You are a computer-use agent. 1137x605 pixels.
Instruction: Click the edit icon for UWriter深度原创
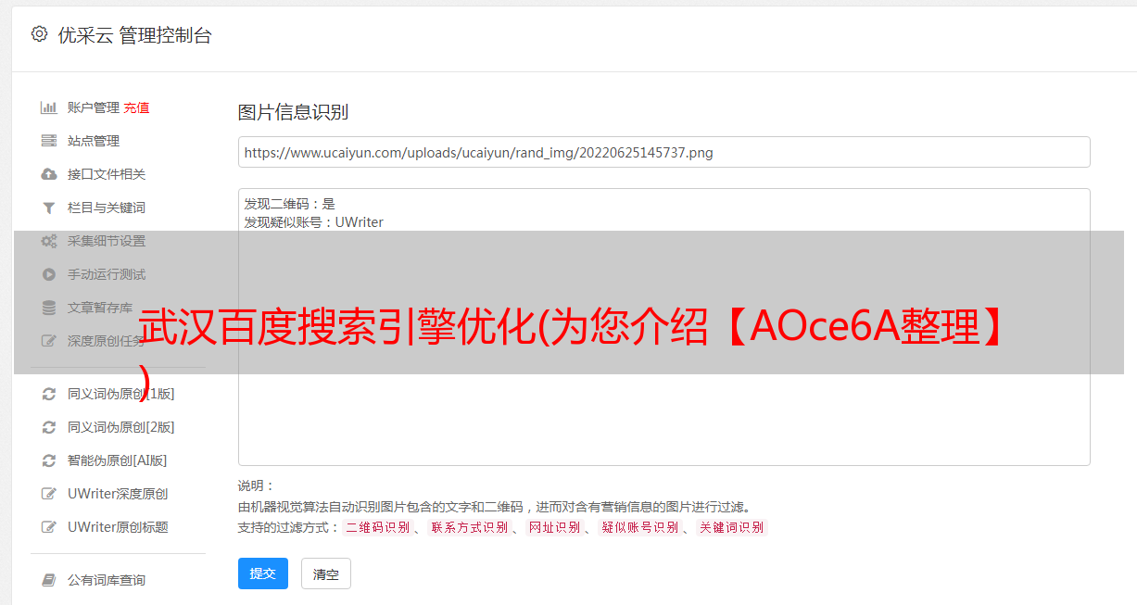pos(49,494)
